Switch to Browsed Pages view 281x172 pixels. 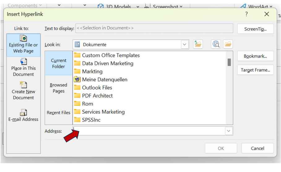58,88
